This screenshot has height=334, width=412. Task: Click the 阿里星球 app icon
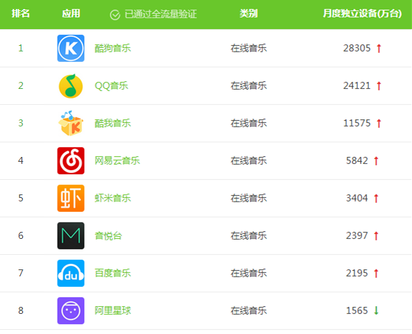tap(71, 310)
